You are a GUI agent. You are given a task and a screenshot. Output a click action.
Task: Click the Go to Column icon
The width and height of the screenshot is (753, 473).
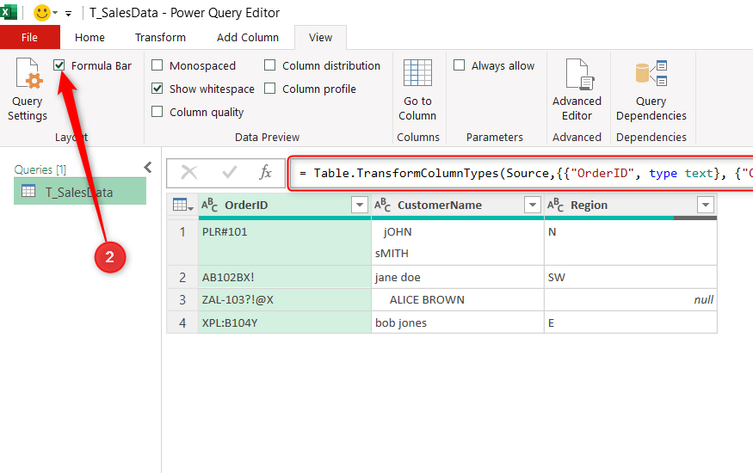pyautogui.click(x=417, y=73)
